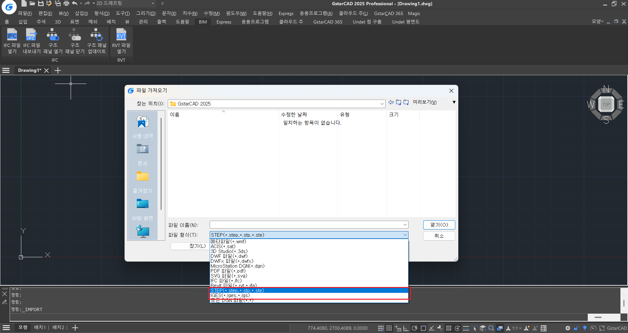Image resolution: width=628 pixels, height=333 pixels.
Task: Click the fullscreen clean screen icon in status bar
Action: pyautogui.click(x=602, y=328)
